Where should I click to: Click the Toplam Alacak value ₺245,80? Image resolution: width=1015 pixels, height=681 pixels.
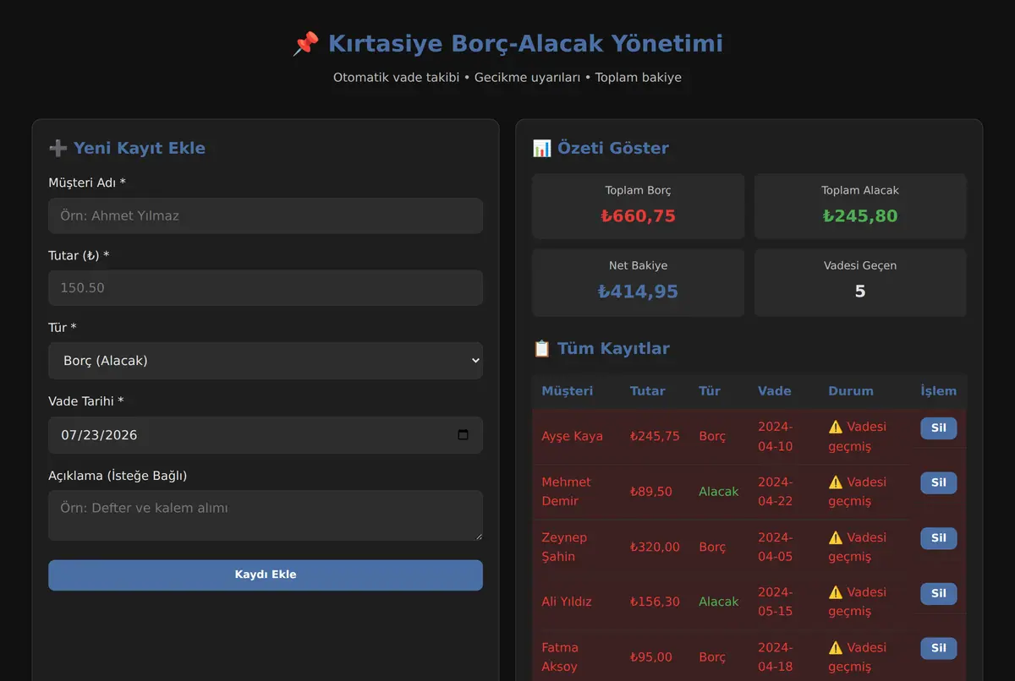(860, 216)
